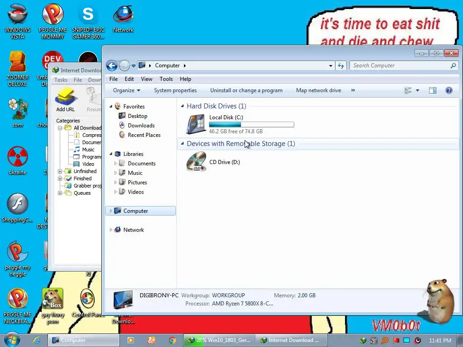Click the Back arrow in Explorer
Viewport: 463px width, 347px height.
(x=112, y=66)
